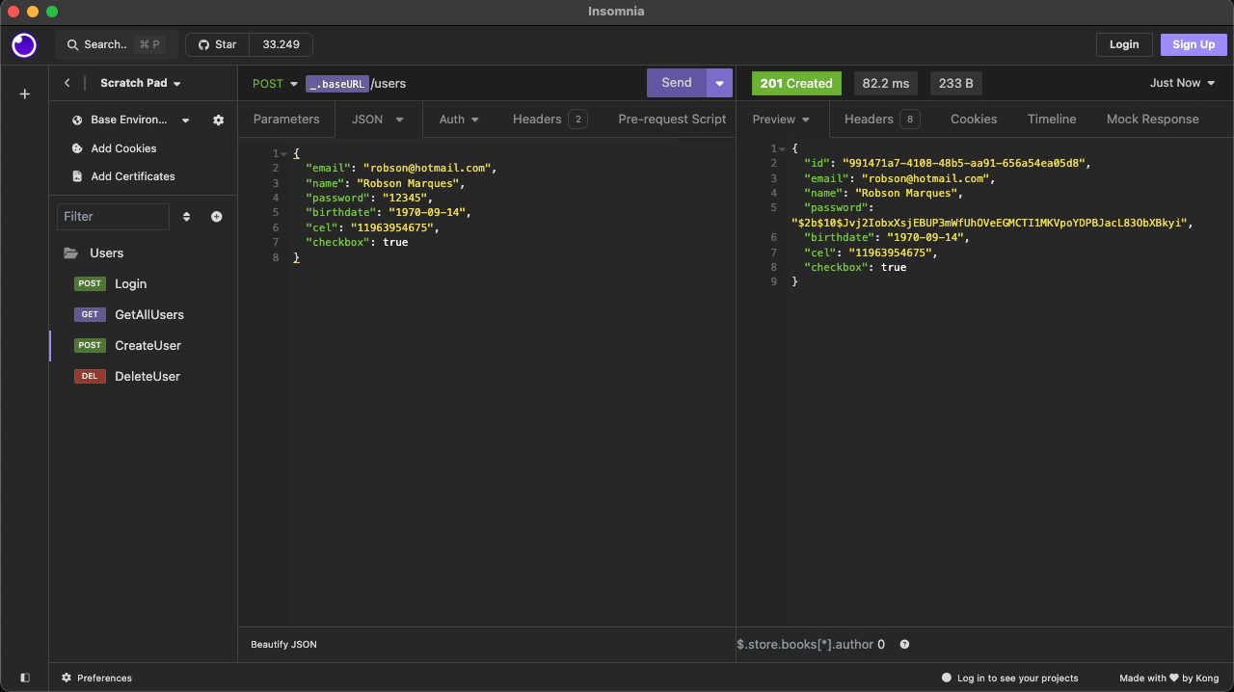Screen dimensions: 1234x692
Task: Open the Send options dropdown arrow
Action: pyautogui.click(x=719, y=83)
